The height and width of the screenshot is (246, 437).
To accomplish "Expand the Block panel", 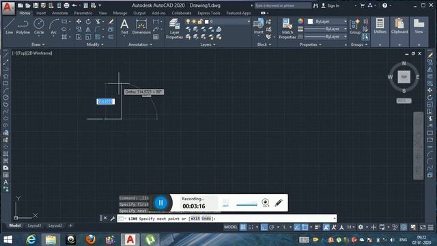I will 264,44.
